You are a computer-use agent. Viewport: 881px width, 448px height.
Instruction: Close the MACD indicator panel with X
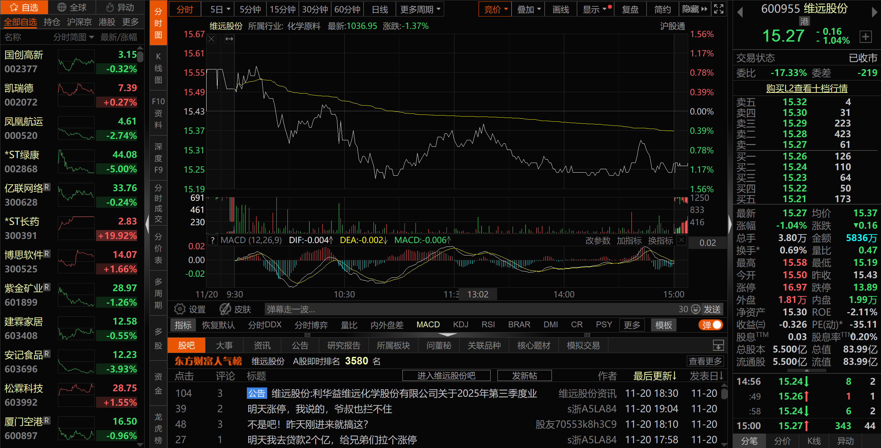681,240
